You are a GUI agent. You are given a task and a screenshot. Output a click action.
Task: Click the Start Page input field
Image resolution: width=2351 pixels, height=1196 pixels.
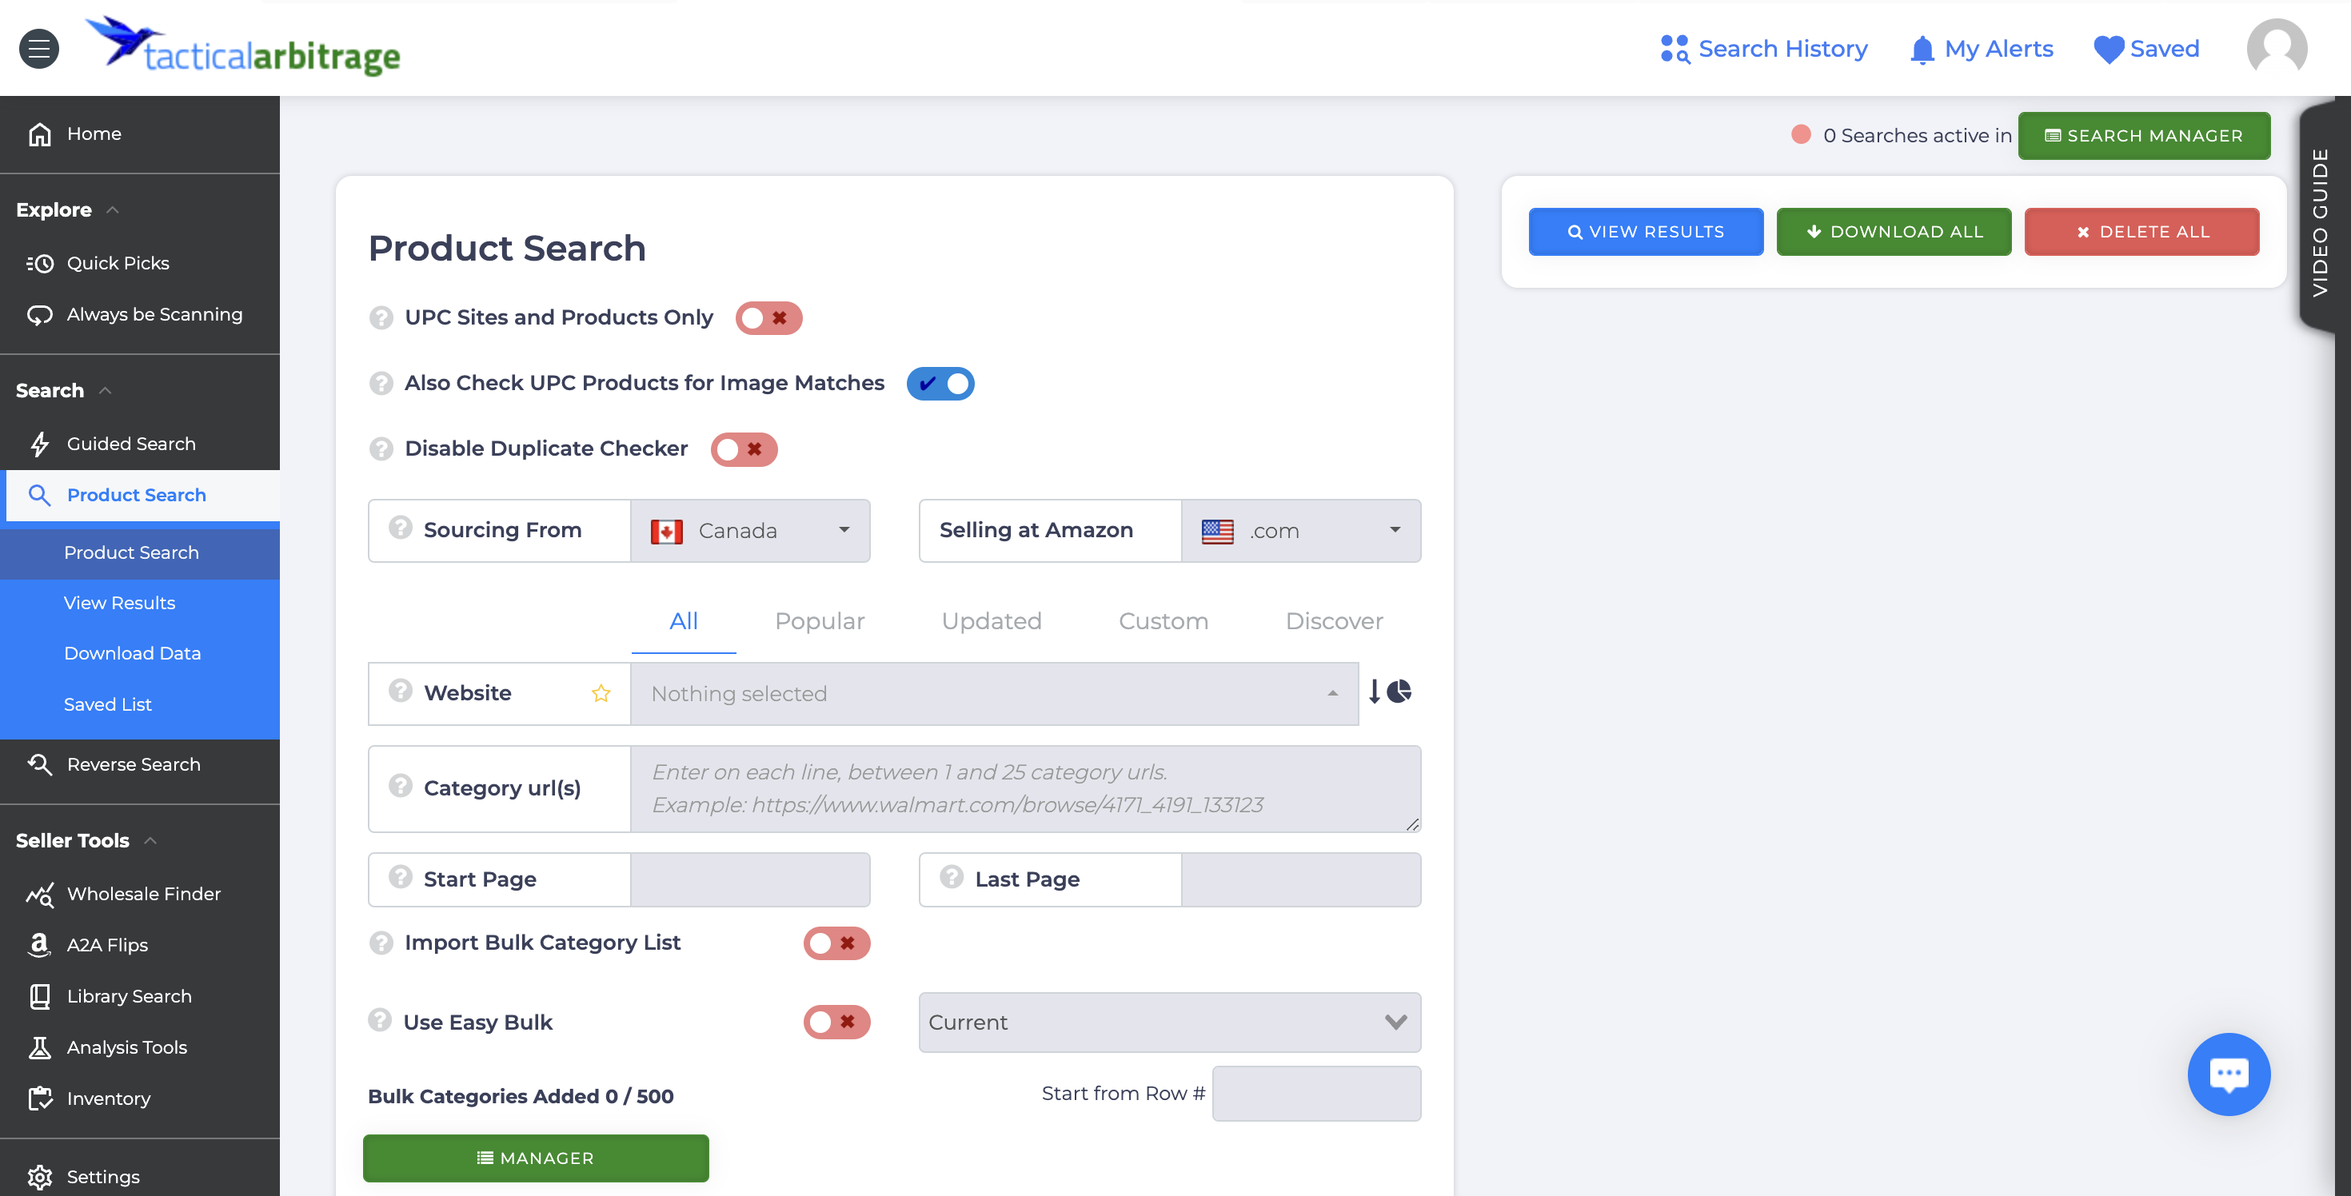(x=750, y=879)
